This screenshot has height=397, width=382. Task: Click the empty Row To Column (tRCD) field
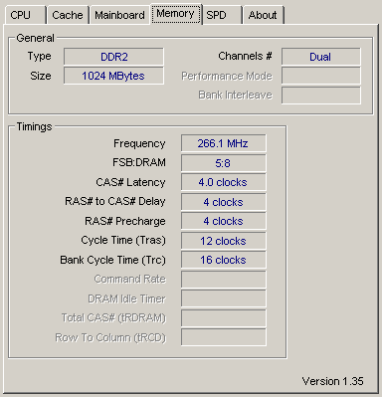coord(223,337)
